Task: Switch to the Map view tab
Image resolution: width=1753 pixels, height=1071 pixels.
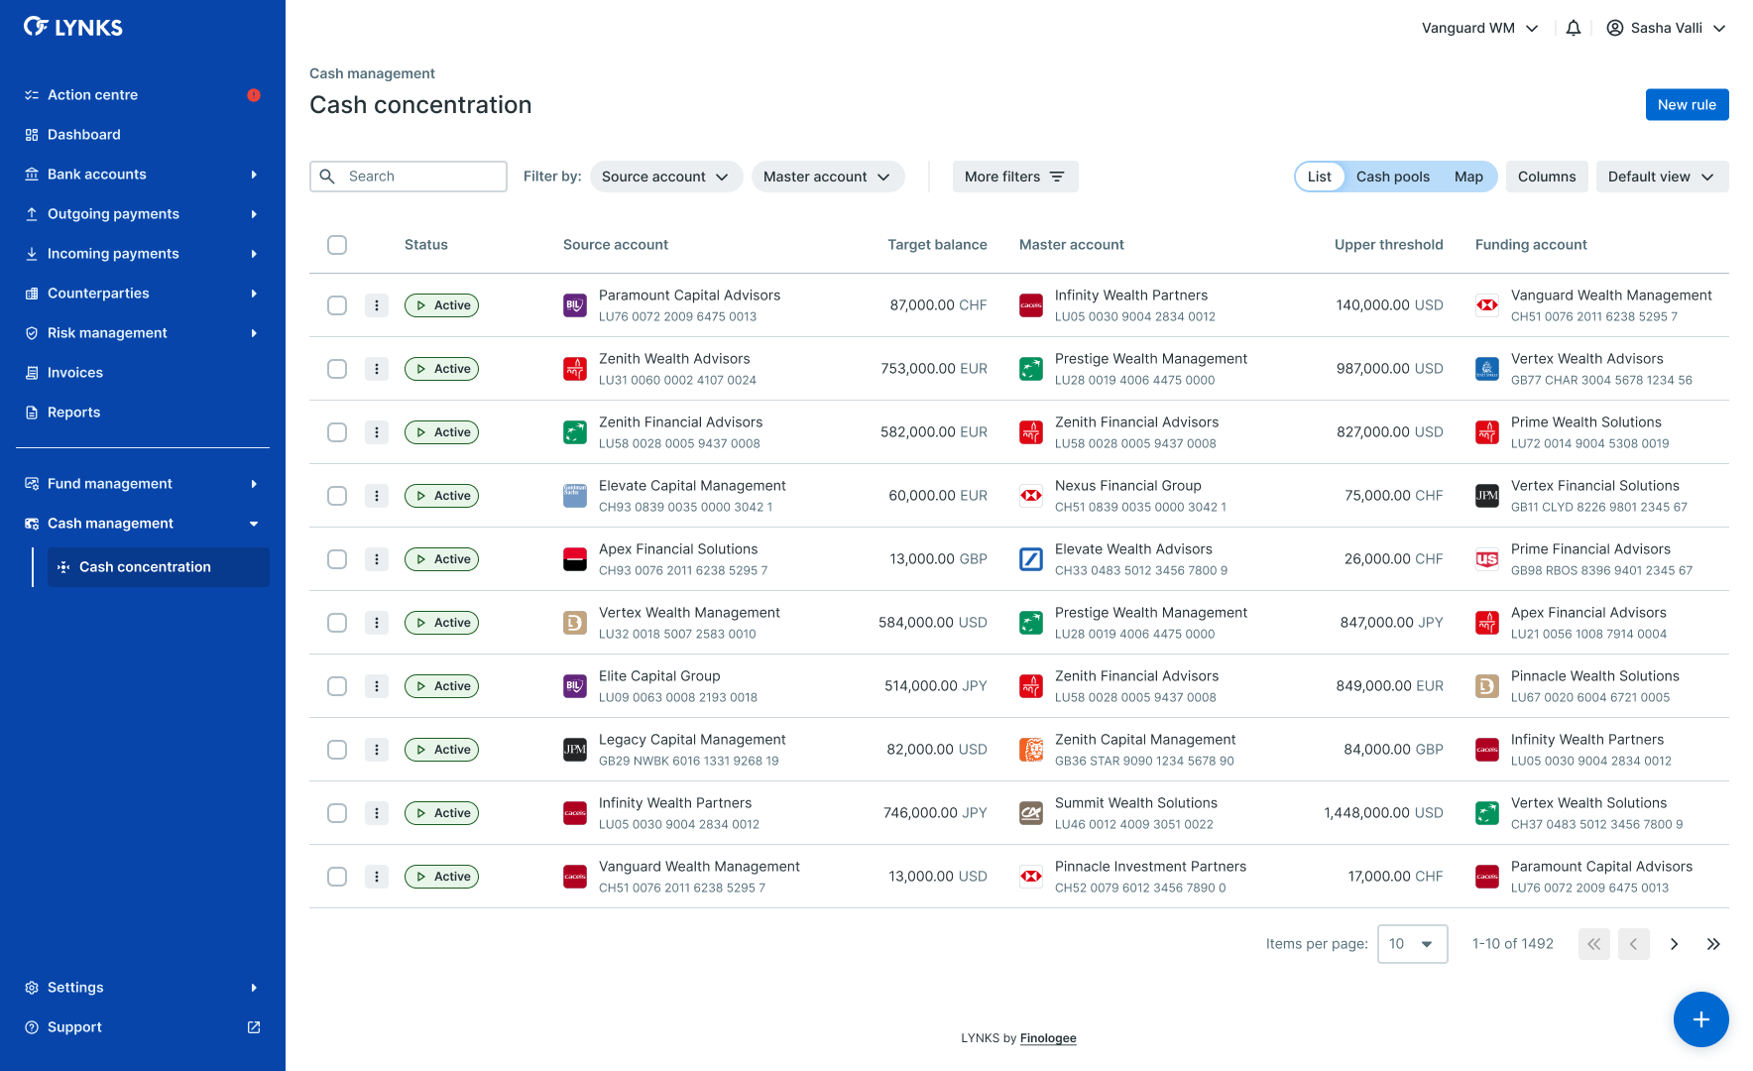Action: (1468, 177)
